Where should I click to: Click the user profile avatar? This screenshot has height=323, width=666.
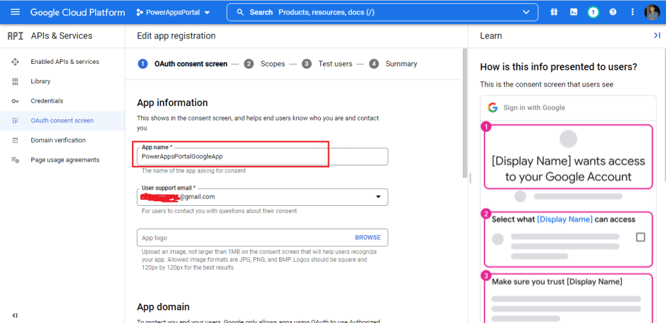point(652,12)
